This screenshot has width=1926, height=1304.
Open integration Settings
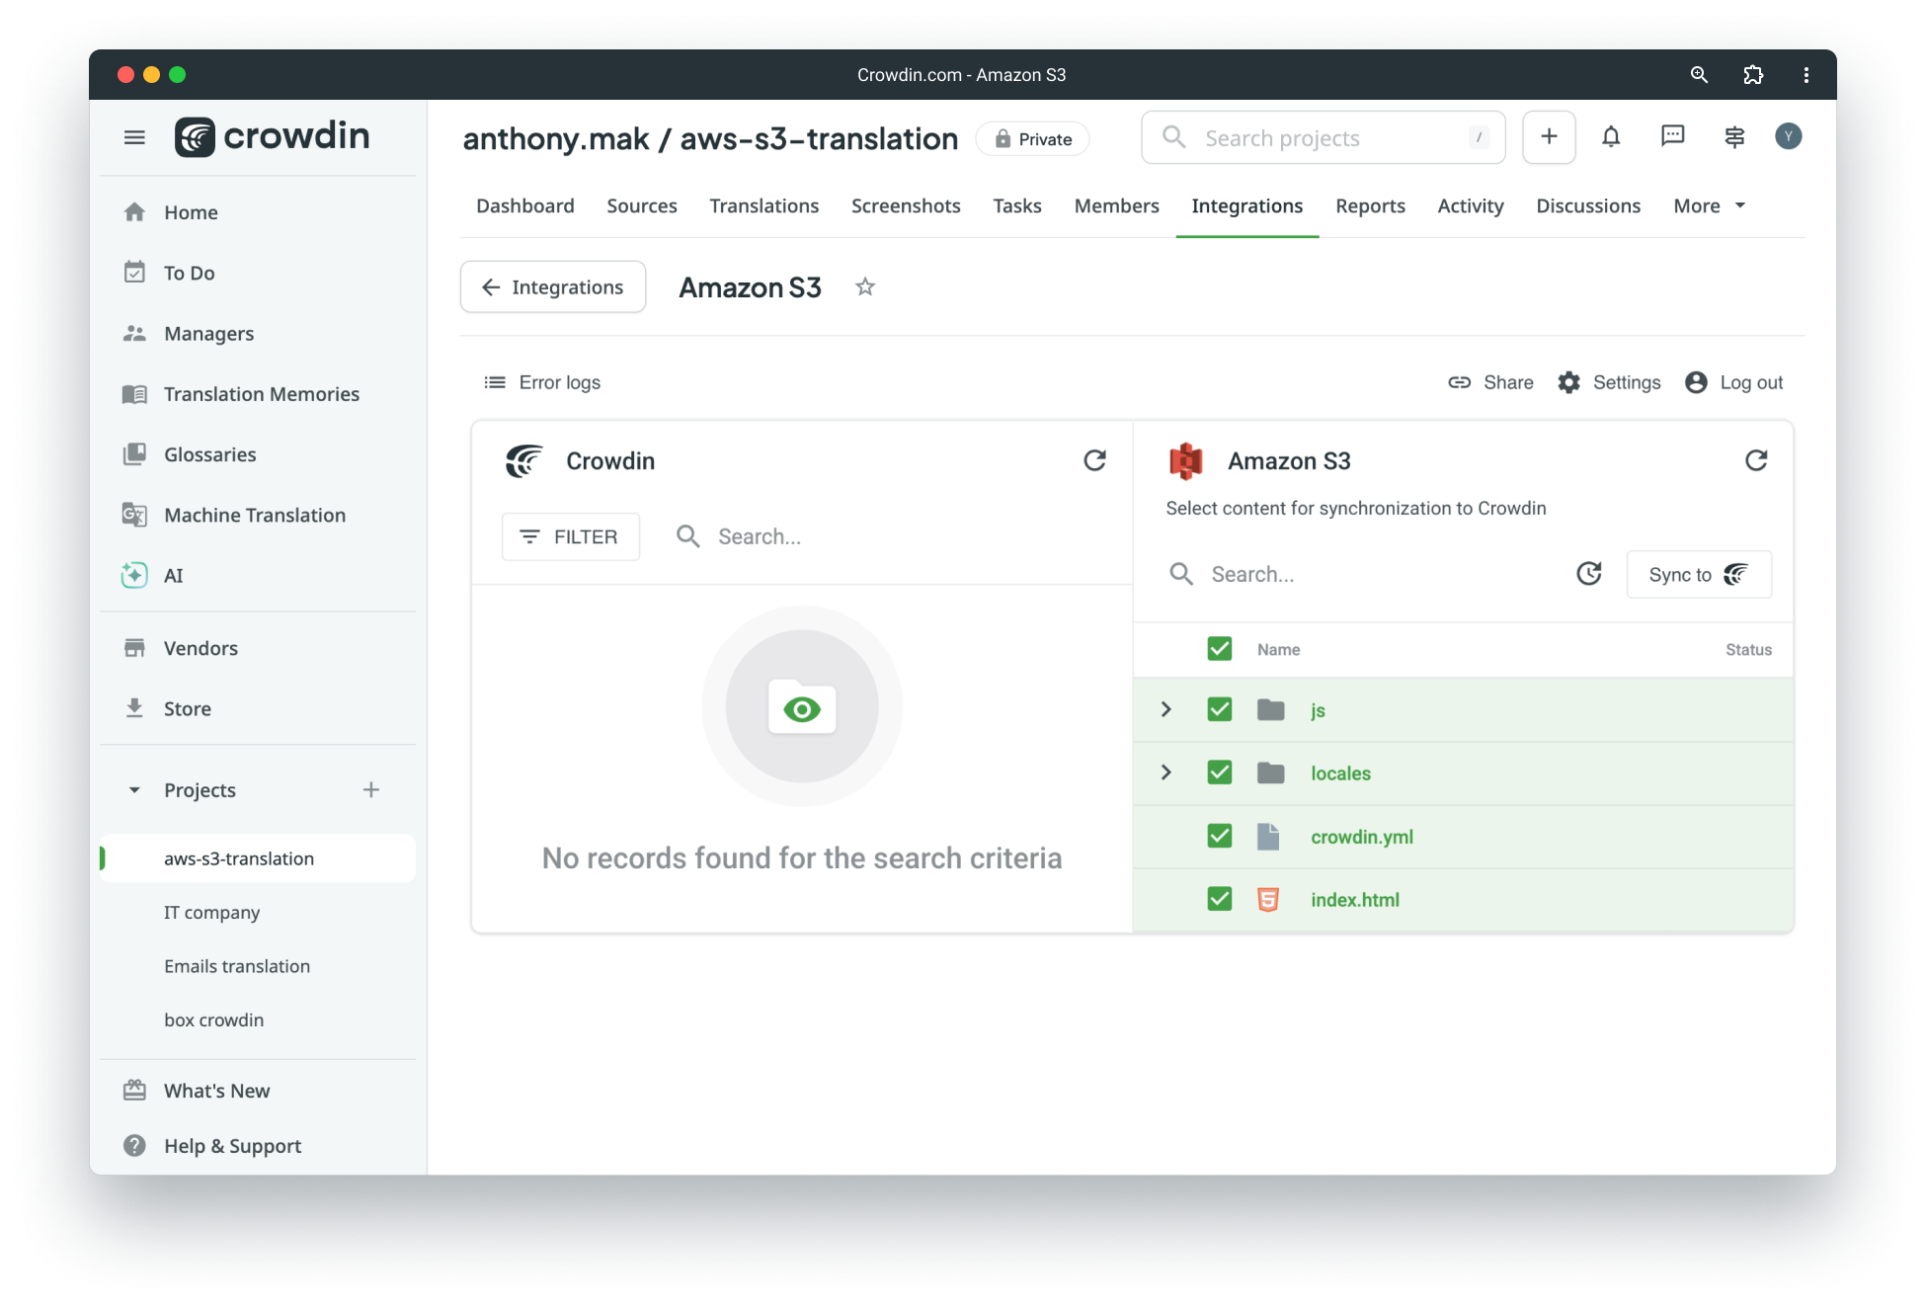tap(1609, 382)
